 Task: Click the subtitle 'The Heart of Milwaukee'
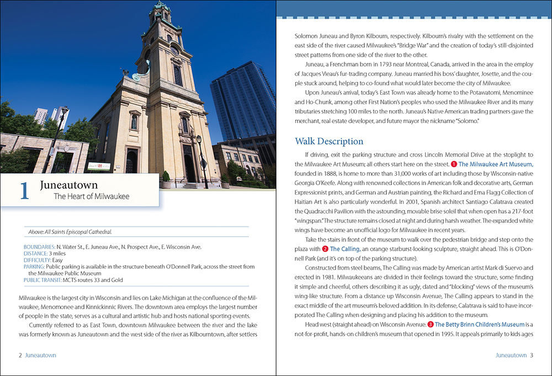point(92,196)
